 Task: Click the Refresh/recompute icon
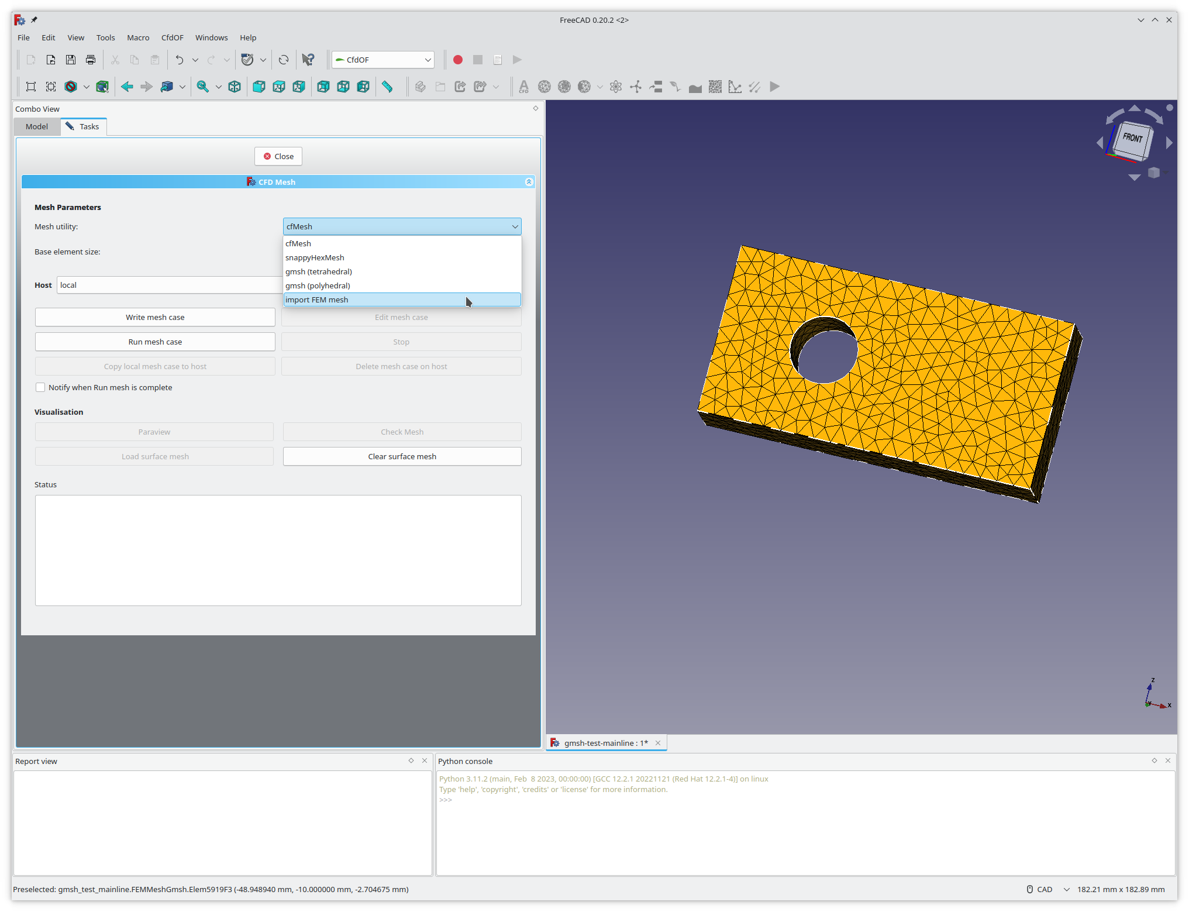point(284,59)
